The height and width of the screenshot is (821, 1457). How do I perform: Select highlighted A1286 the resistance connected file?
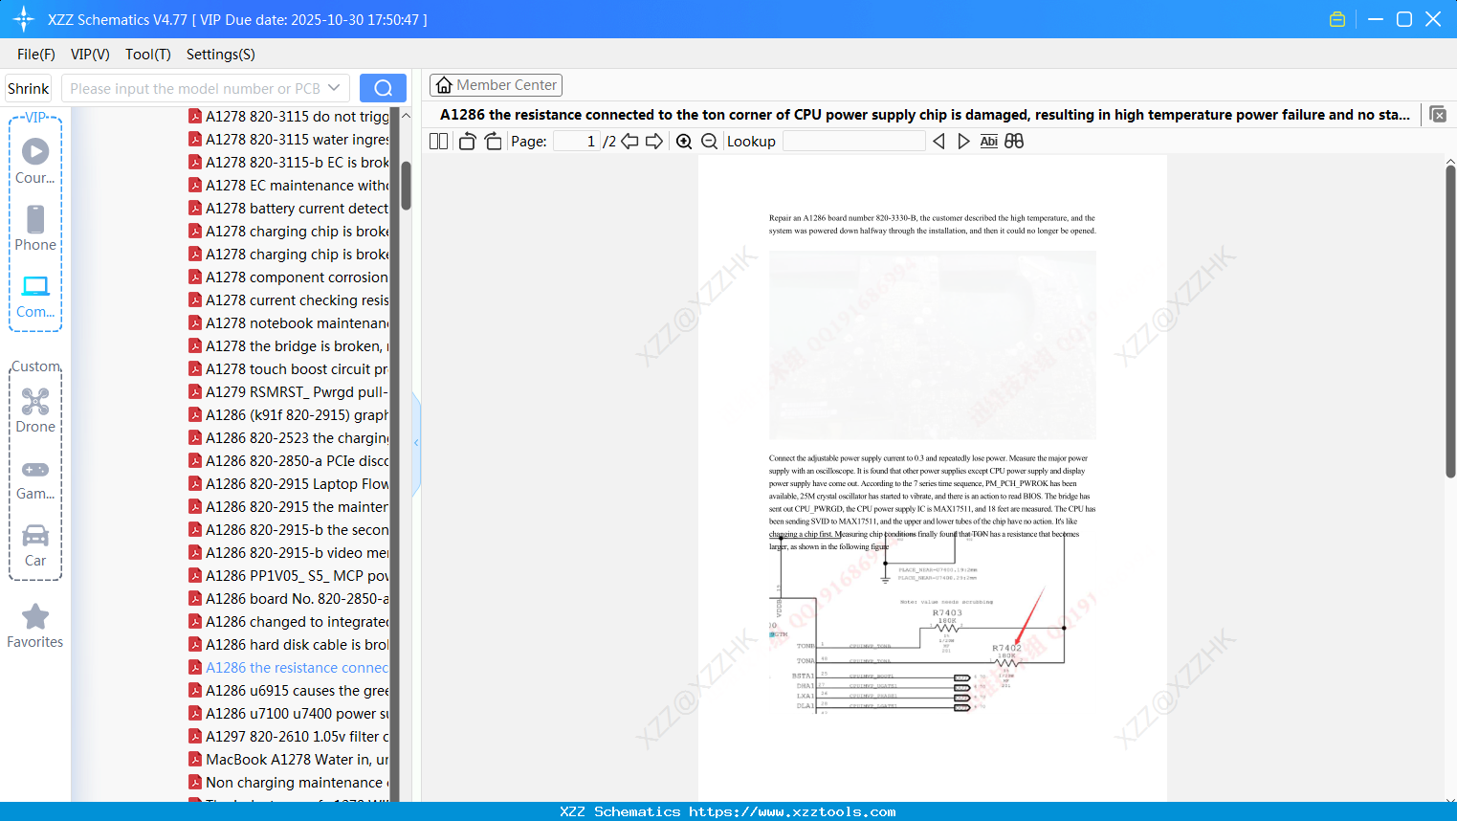point(289,668)
